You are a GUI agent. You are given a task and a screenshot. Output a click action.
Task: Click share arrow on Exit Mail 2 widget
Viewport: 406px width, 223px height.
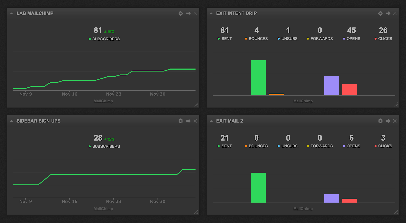388,121
